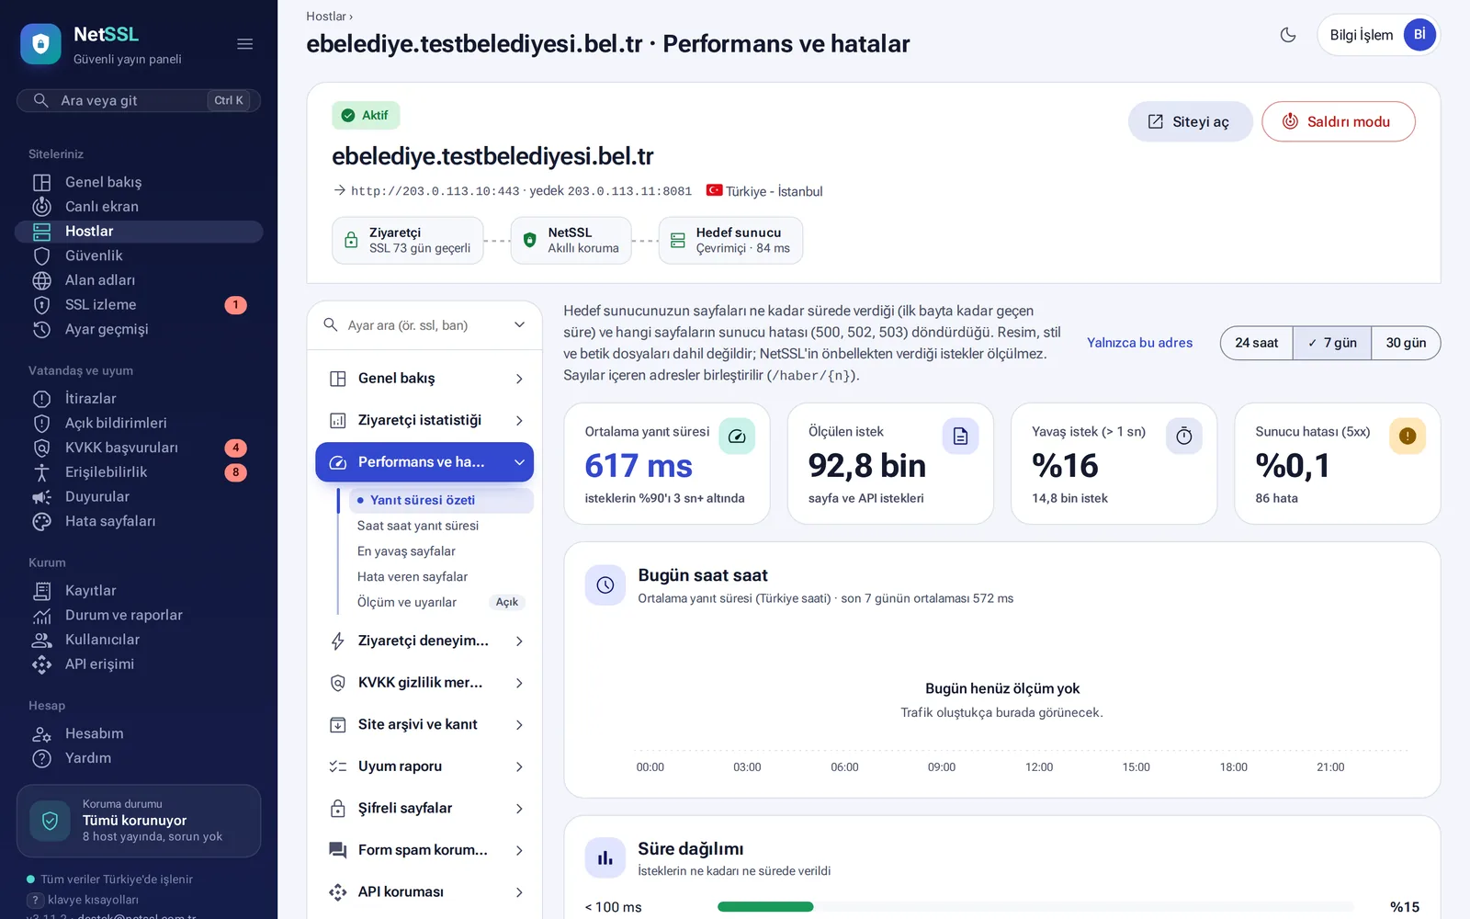Go back via Hostlar breadcrumb
The image size is (1470, 919).
326,17
